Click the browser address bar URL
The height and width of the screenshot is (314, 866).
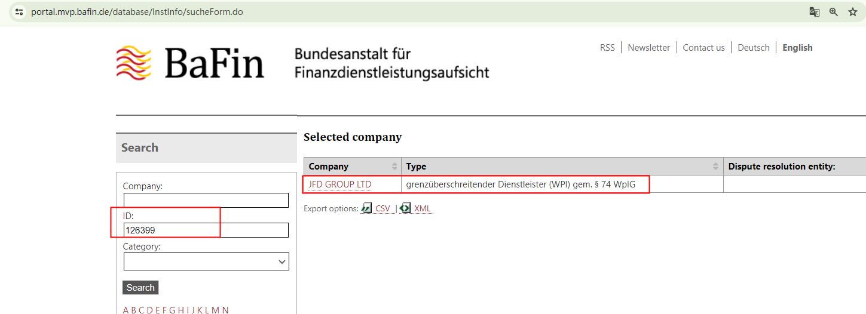[137, 12]
